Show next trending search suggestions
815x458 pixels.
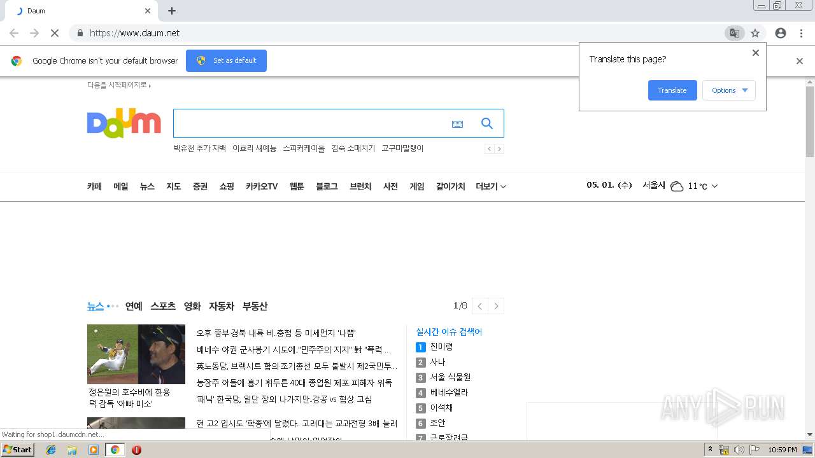point(499,149)
